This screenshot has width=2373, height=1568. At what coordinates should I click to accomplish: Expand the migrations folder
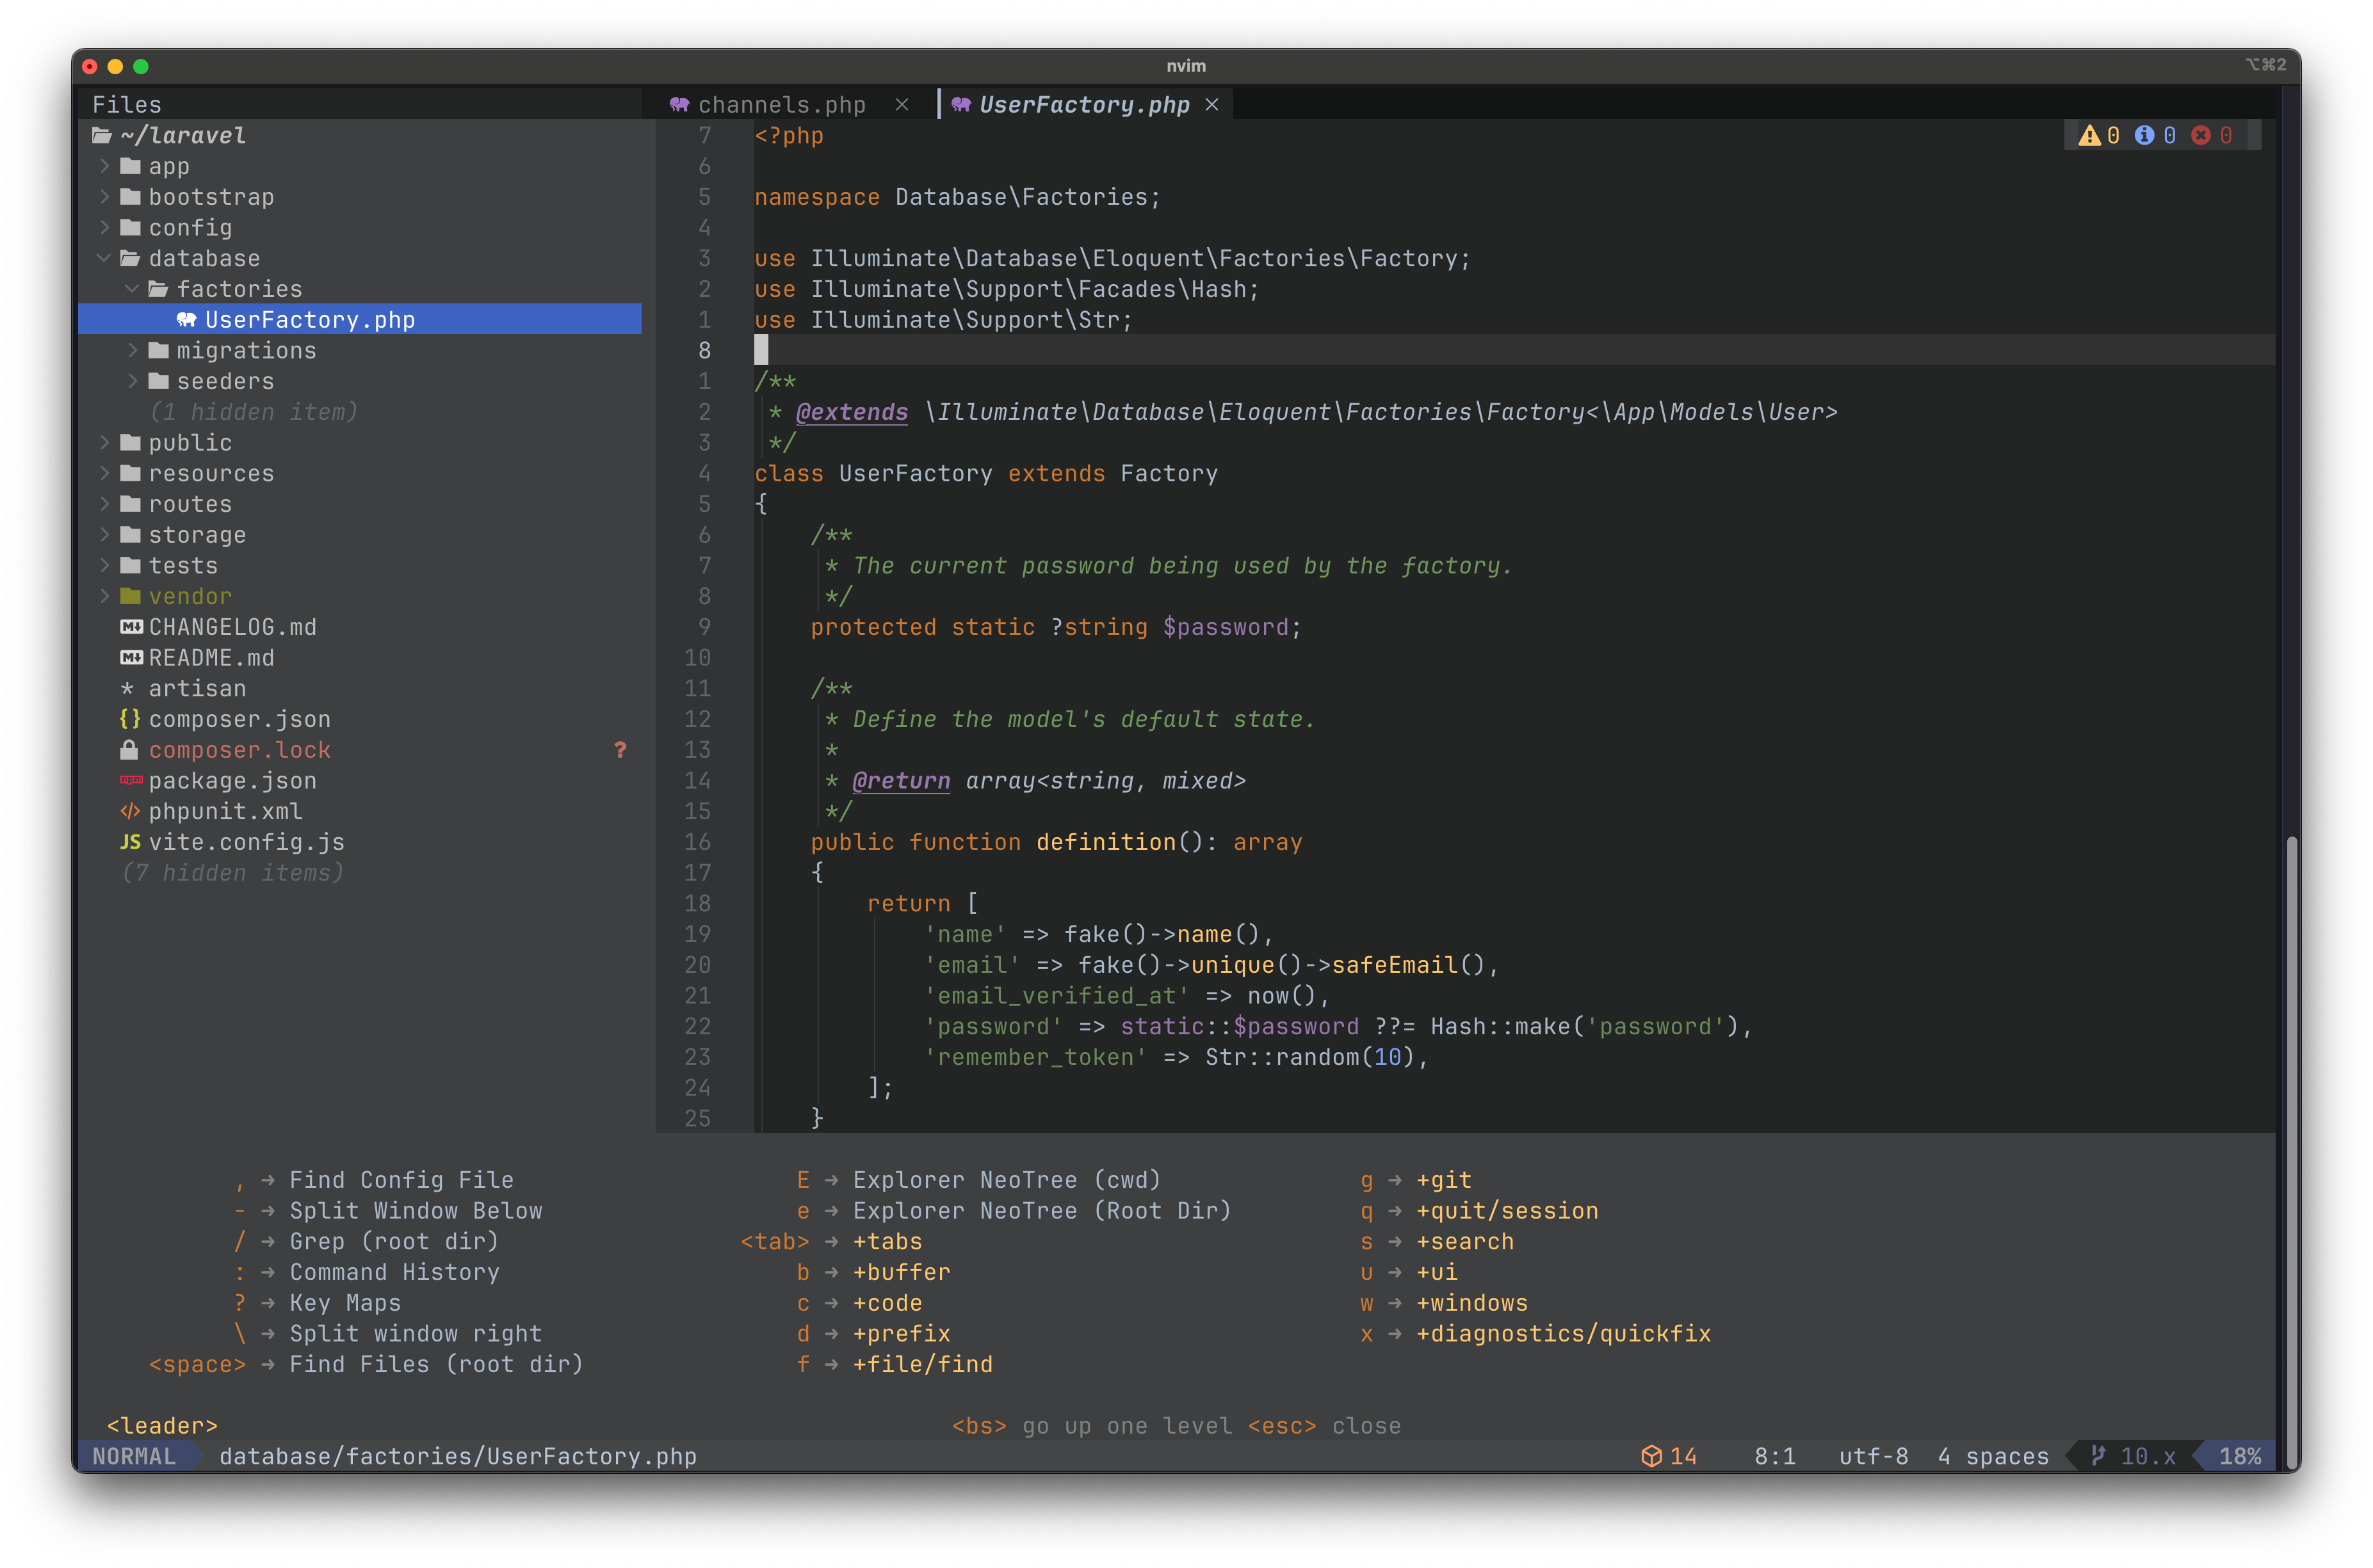(133, 350)
